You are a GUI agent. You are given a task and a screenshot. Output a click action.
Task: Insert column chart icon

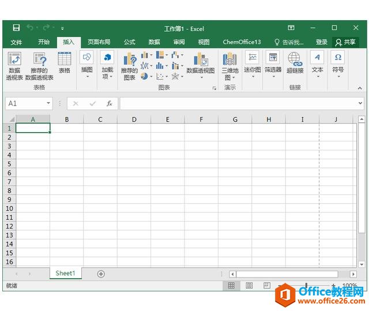[145, 55]
